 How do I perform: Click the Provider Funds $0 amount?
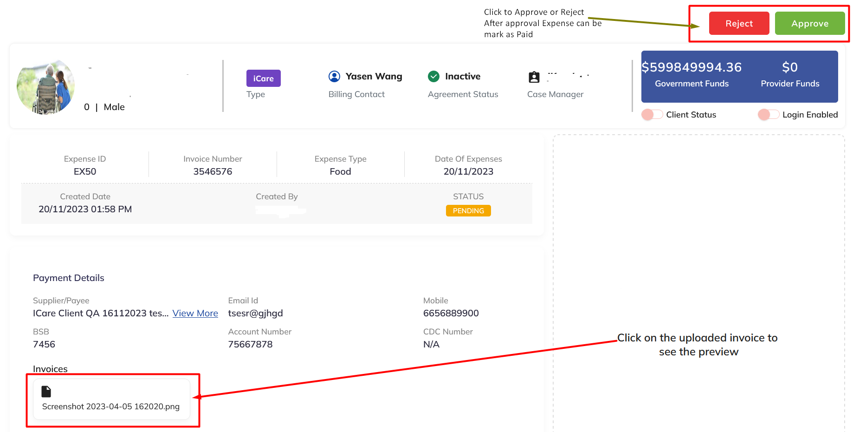tap(789, 67)
